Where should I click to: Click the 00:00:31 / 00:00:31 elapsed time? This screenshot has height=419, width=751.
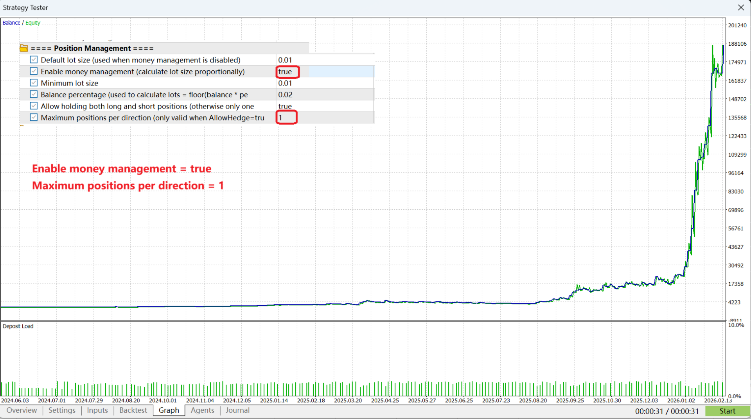click(667, 411)
